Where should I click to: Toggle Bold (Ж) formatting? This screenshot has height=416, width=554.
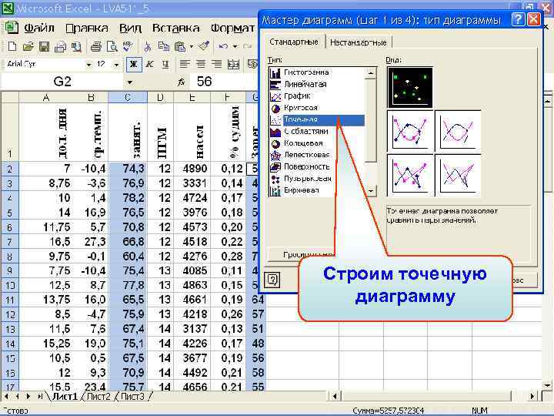coord(134,65)
